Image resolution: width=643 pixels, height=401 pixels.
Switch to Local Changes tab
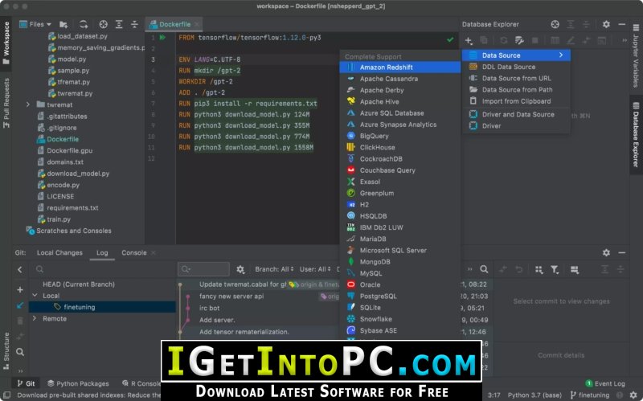click(59, 252)
